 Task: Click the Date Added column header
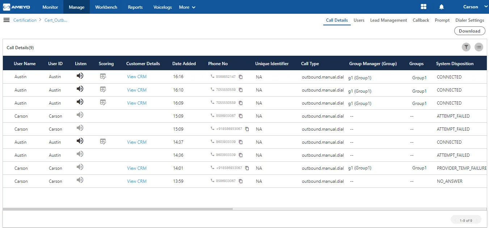click(184, 64)
